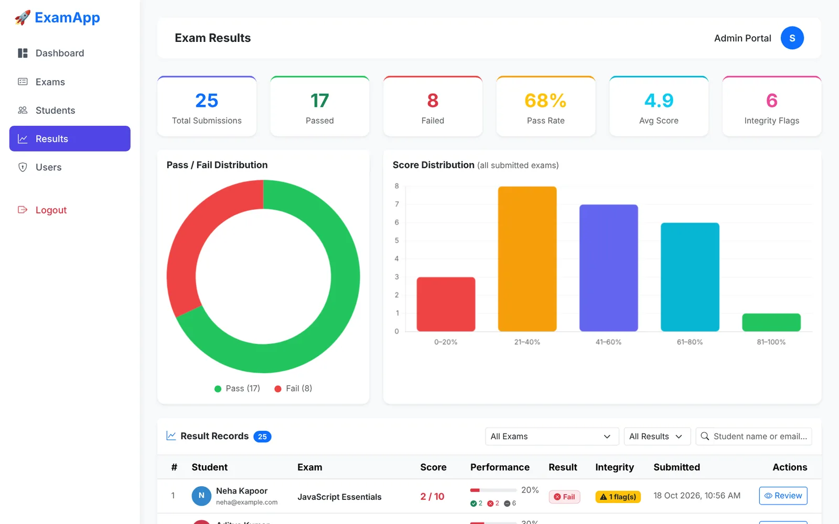Viewport: 839px width, 524px height.
Task: Click the Submitted column header
Action: tap(676, 467)
